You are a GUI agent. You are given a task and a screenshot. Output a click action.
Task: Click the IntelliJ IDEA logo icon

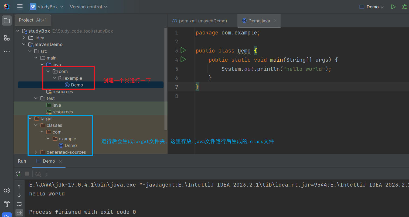tap(7, 7)
